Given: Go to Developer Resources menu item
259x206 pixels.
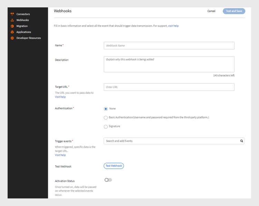Looking at the screenshot, I should tap(29, 38).
